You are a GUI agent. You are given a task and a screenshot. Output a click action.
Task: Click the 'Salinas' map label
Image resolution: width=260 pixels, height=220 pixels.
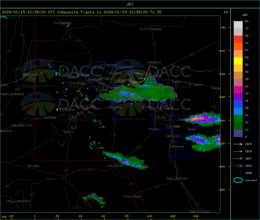point(50,117)
